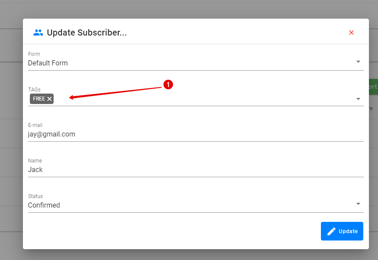Expand the Form dropdown arrow
Image resolution: width=378 pixels, height=260 pixels.
358,62
